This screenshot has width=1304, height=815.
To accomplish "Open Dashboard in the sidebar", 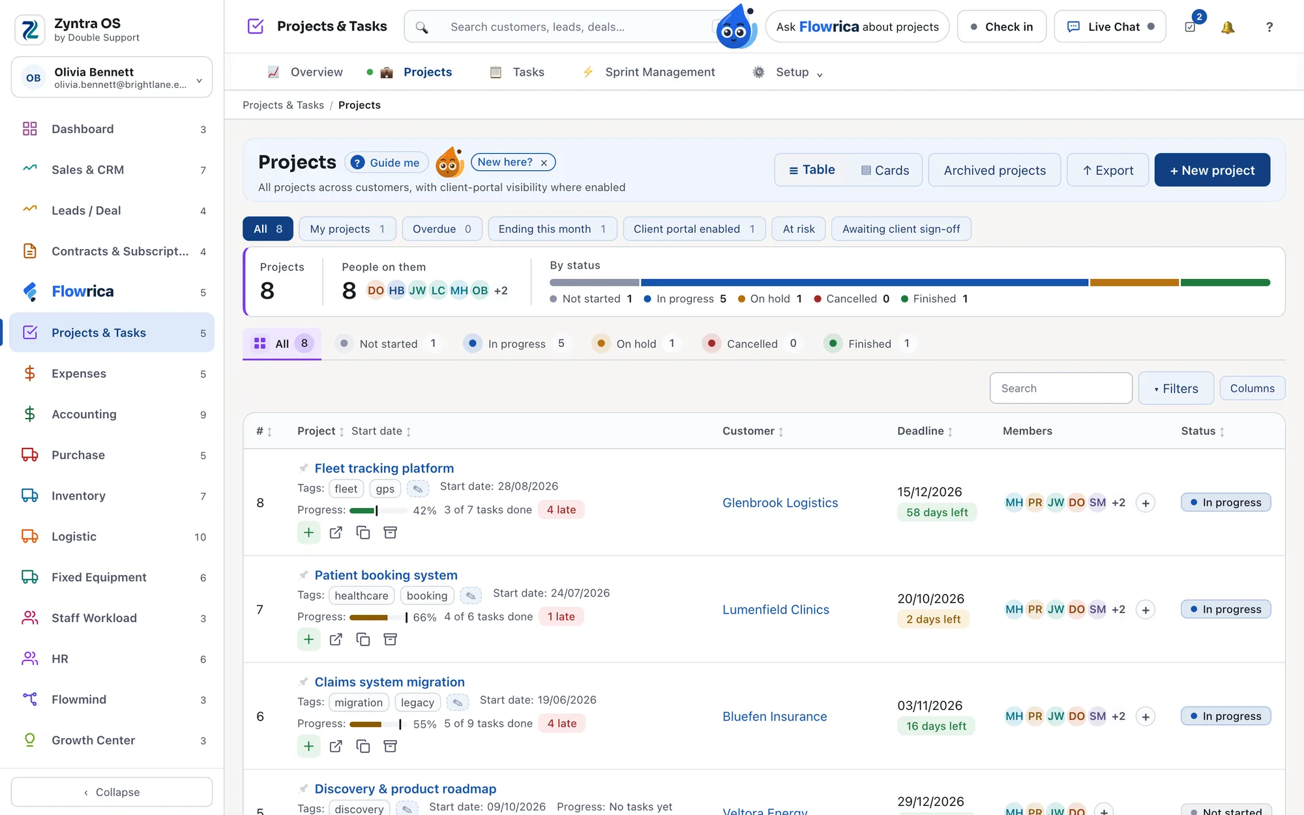I will 112,129.
